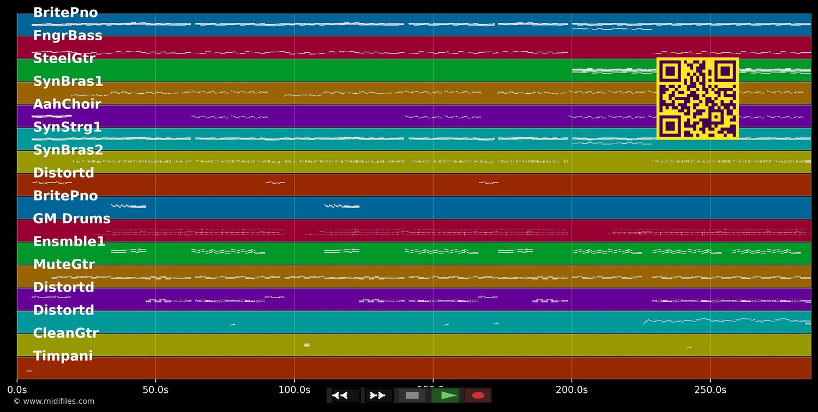Viewport: 818px width, 412px height.
Task: Click the SynStrg1 track name
Action: pos(68,128)
